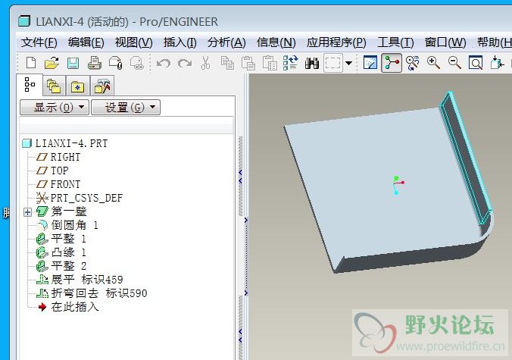Cut with the scissors icon
The height and width of the screenshot is (360, 512).
pyautogui.click(x=206, y=63)
